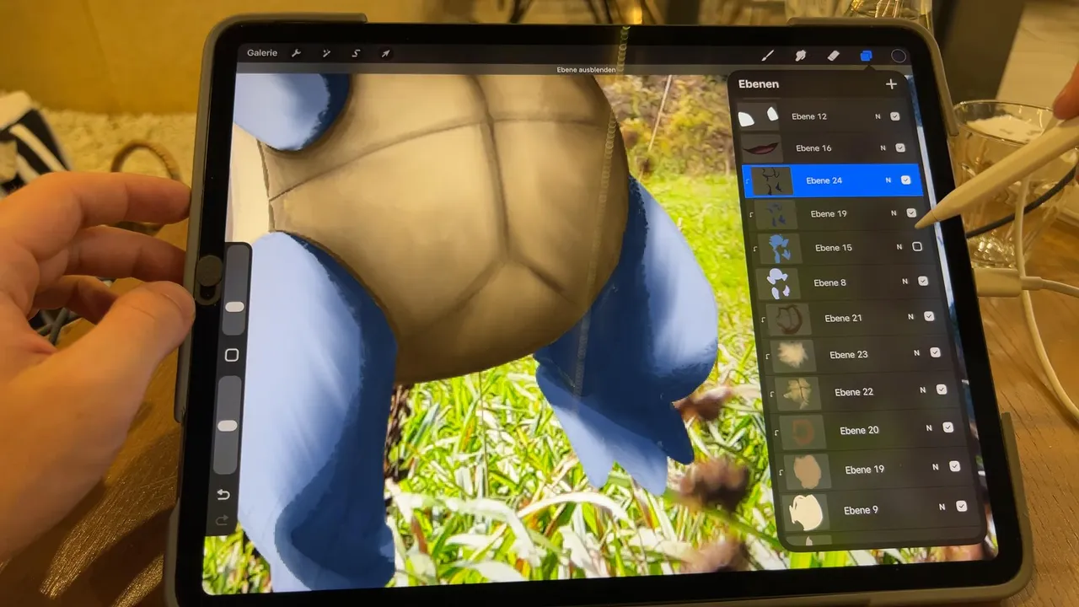This screenshot has width=1079, height=607.
Task: Tap the Ebene 16 mouth thumbnail
Action: (762, 148)
